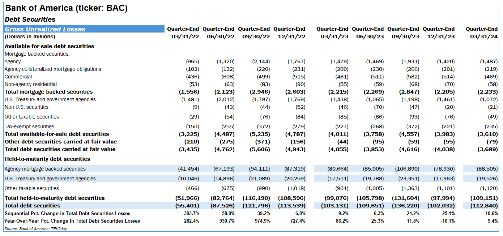Select 'Total debt securities carried at fair value'

click(x=60, y=149)
